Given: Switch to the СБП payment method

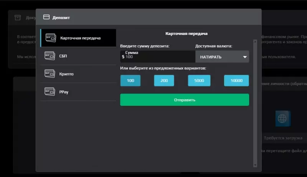Looking at the screenshot, I should click(x=78, y=56).
